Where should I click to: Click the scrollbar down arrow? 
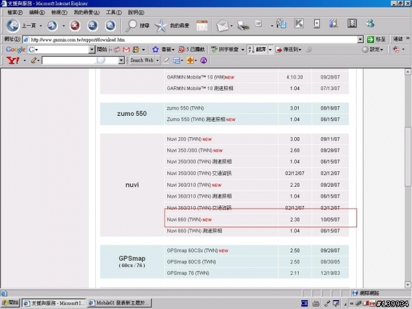coord(407,285)
